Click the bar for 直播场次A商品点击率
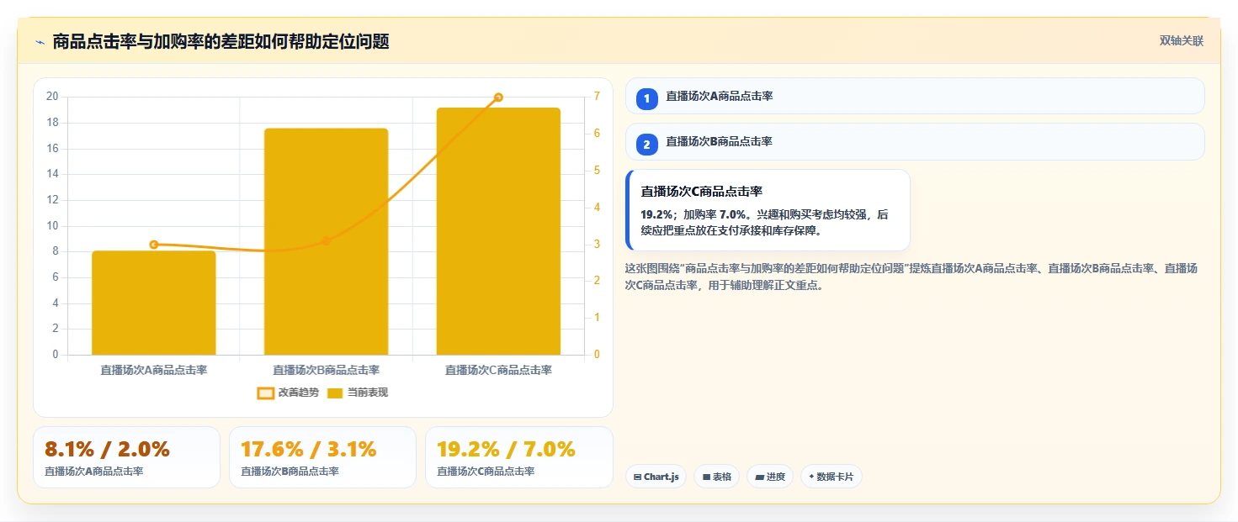The width and height of the screenshot is (1238, 522). (x=154, y=303)
